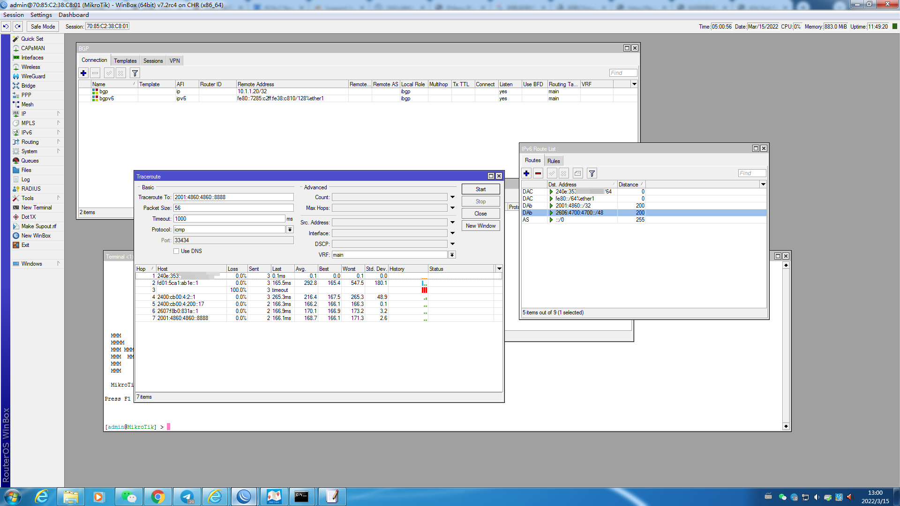Viewport: 900px width, 506px height.
Task: Open the Dashboard menu
Action: point(74,15)
